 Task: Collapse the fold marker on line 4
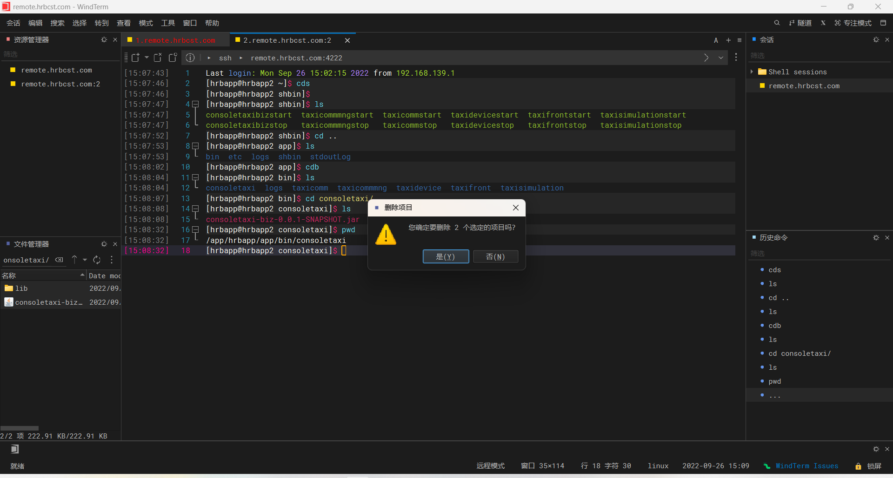(x=196, y=105)
